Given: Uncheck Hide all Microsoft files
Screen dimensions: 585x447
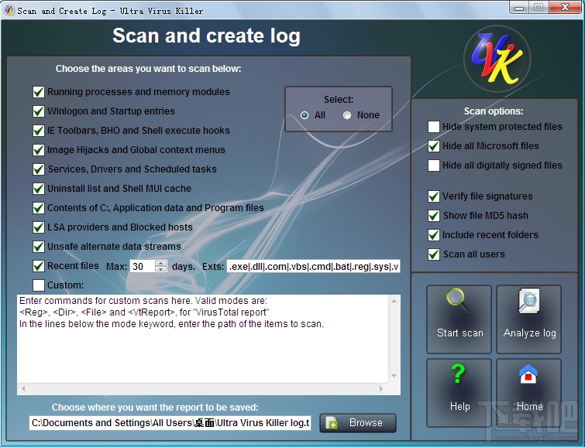Looking at the screenshot, I should point(434,146).
